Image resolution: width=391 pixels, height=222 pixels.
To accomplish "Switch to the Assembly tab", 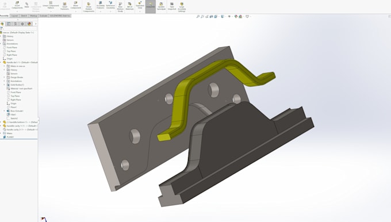I will 4,16.
